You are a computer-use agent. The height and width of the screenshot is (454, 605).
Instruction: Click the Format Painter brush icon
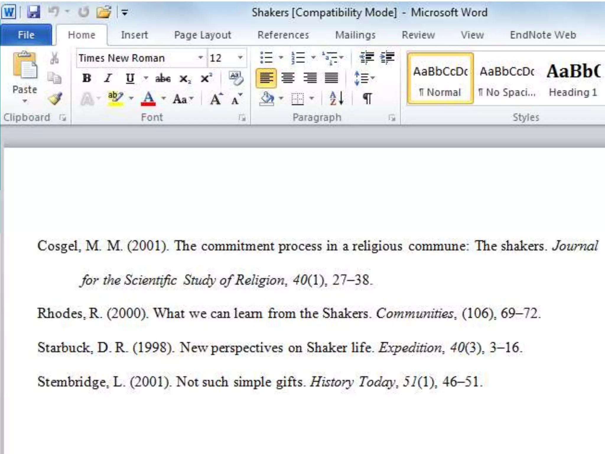click(55, 99)
